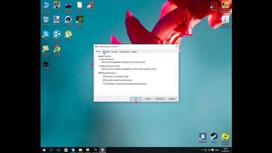Screen dimensions: 272x153
Task: Open the My Computer desktop icon
Action: pyautogui.click(x=46, y=7)
